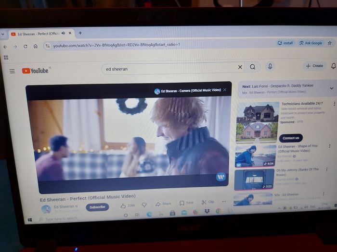The height and width of the screenshot is (252, 337).
Task: Open Ed Sheeran channel avatar
Action: tap(46, 209)
